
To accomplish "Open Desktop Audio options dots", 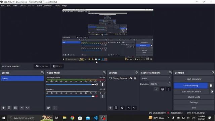I will click(102, 84).
